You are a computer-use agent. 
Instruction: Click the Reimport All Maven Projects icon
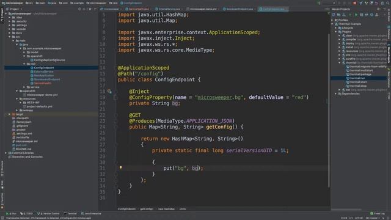click(x=334, y=15)
